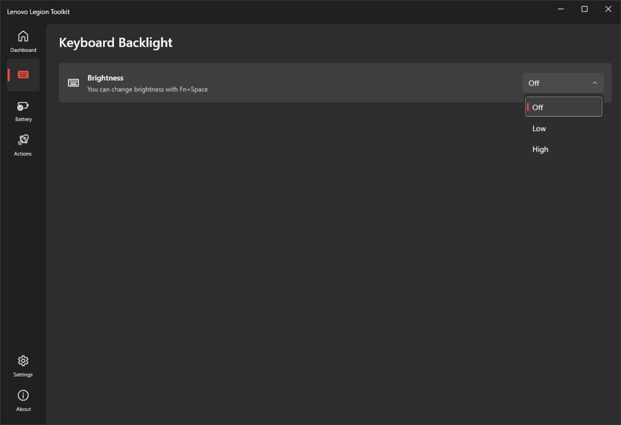Screen dimensions: 621x425
Task: Collapse the dropdown using the chevron arrow
Action: point(594,83)
